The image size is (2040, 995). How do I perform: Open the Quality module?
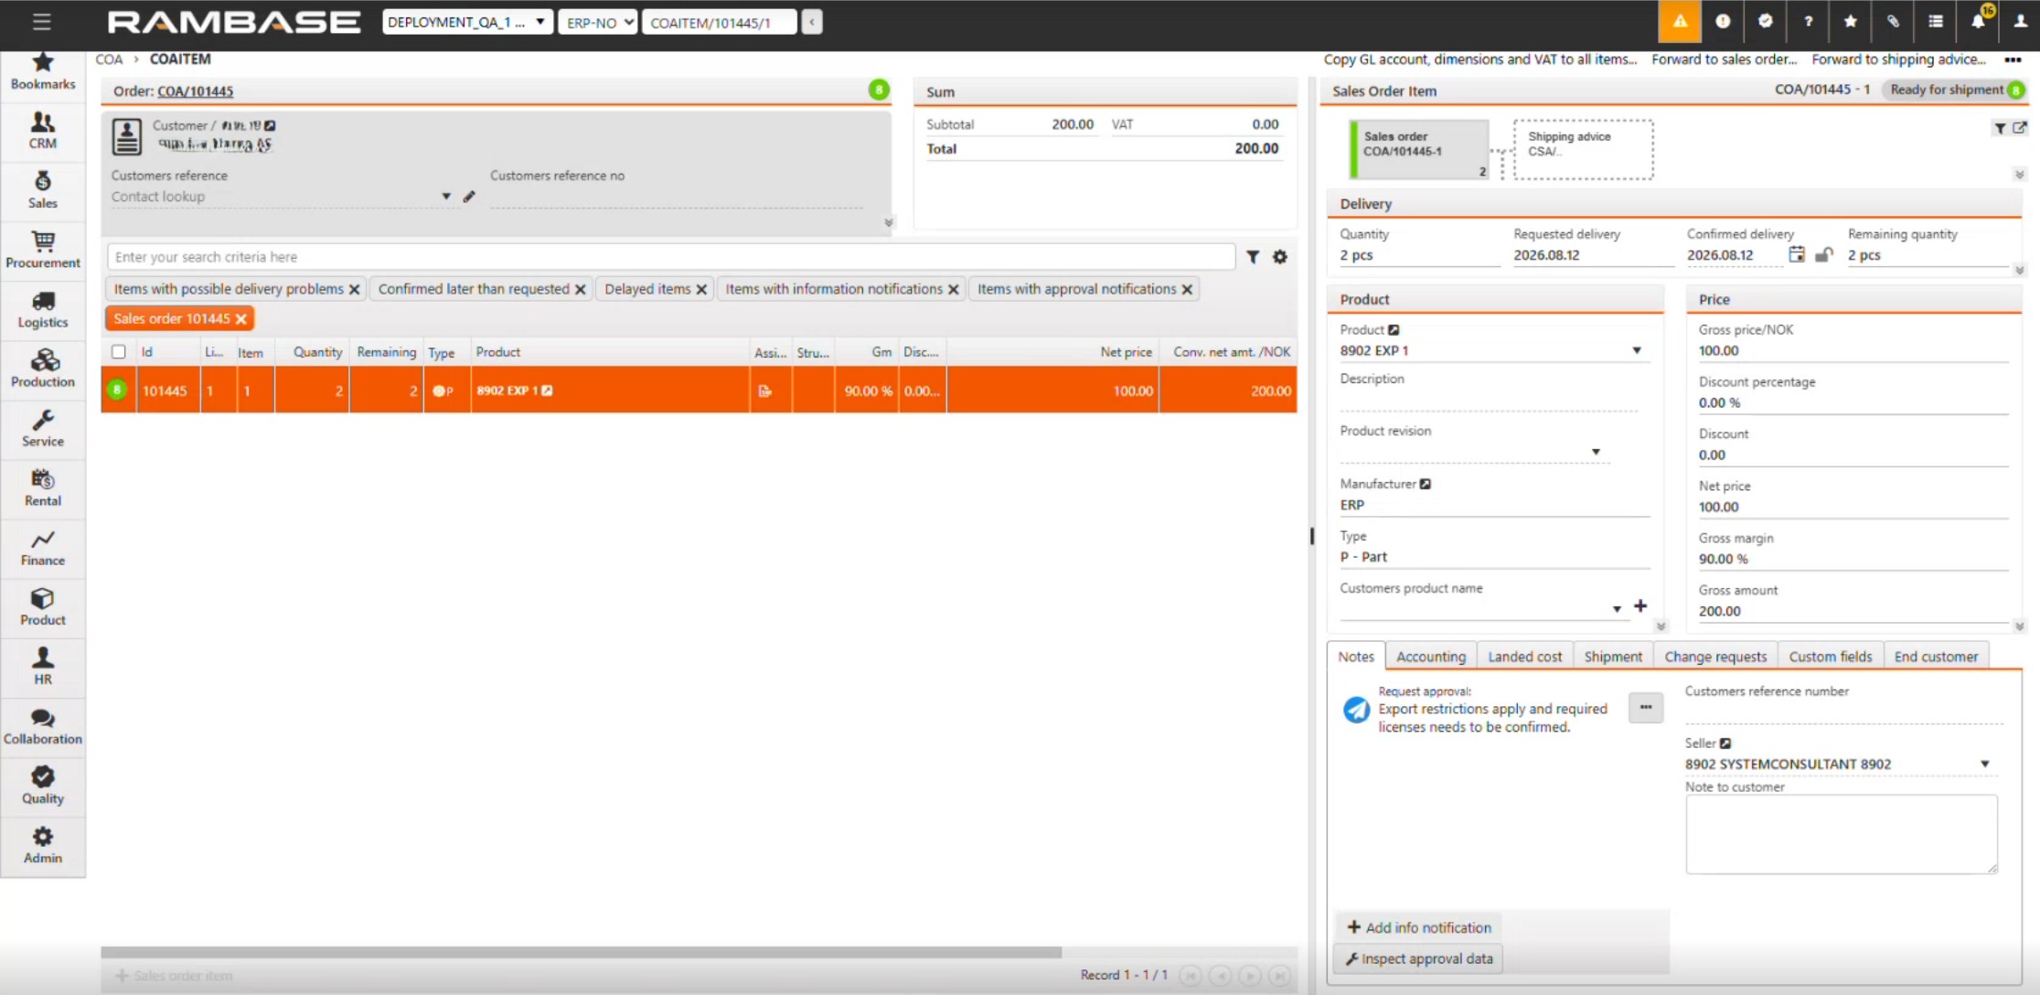[43, 785]
